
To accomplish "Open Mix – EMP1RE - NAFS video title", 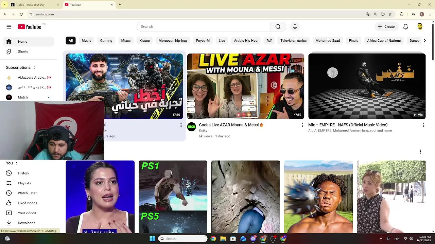I will pyautogui.click(x=348, y=125).
